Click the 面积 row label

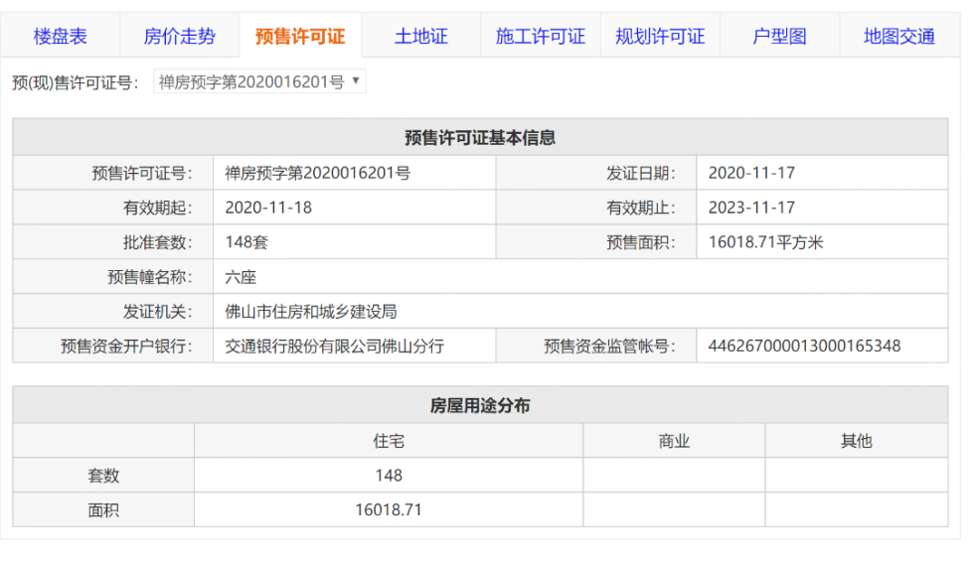pyautogui.click(x=103, y=510)
